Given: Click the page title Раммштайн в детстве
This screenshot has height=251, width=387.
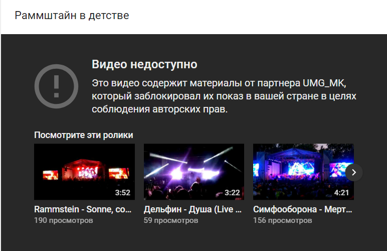Looking at the screenshot, I should [x=72, y=16].
